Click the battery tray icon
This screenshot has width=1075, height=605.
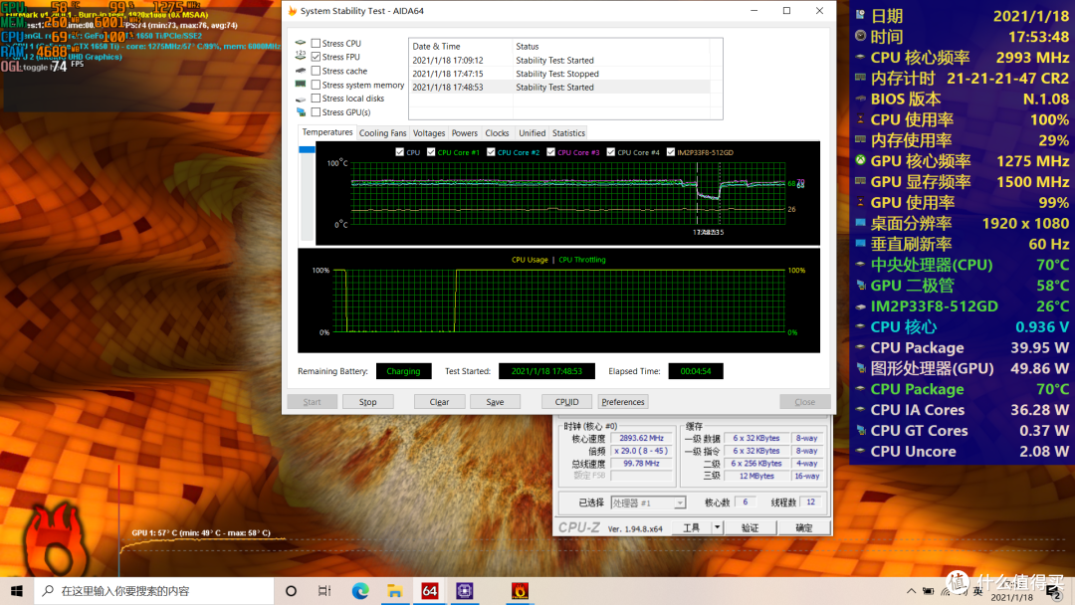[929, 591]
